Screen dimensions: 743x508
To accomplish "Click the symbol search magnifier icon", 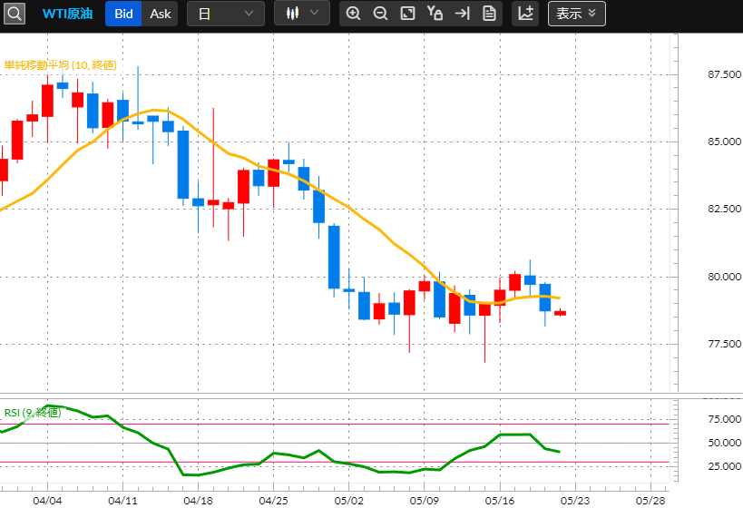I will (x=15, y=14).
